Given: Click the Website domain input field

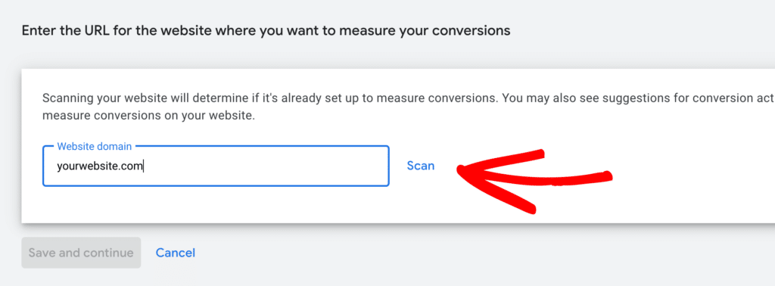Looking at the screenshot, I should [x=216, y=166].
